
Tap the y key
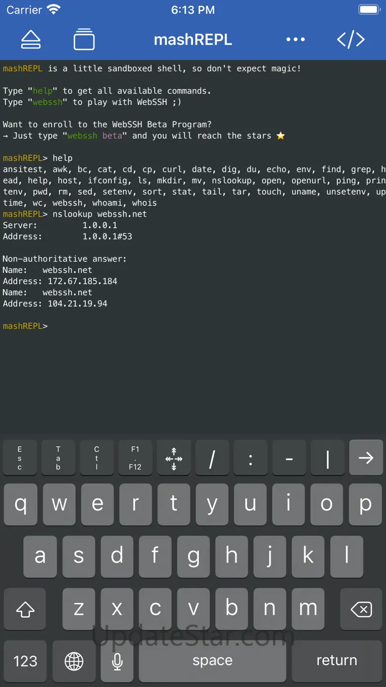click(212, 504)
